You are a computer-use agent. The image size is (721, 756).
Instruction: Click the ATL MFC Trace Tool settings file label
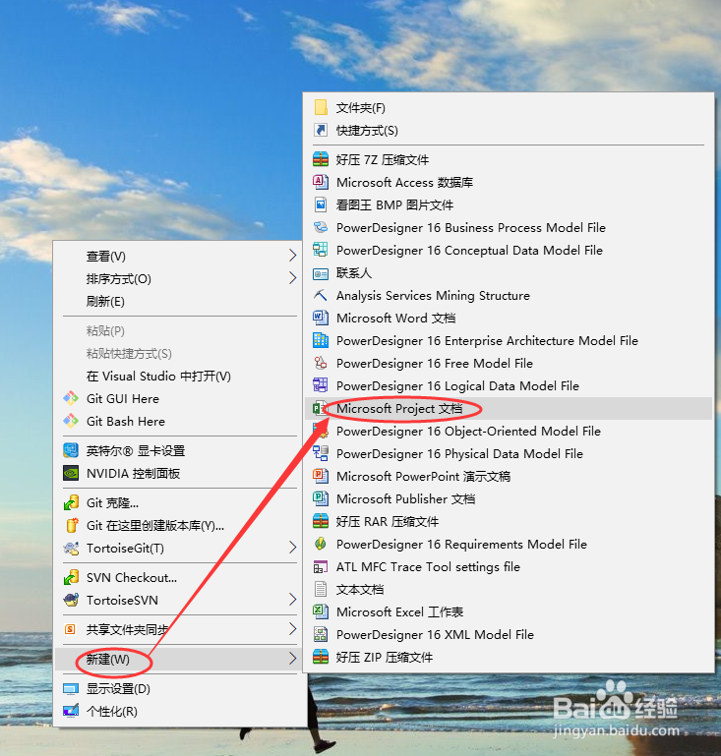point(428,567)
